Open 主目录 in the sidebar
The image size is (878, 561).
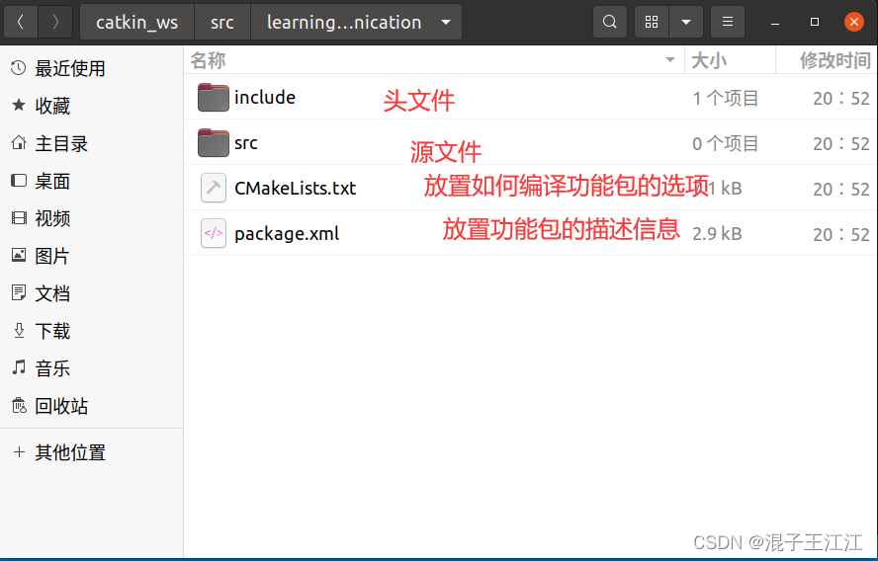(x=61, y=143)
